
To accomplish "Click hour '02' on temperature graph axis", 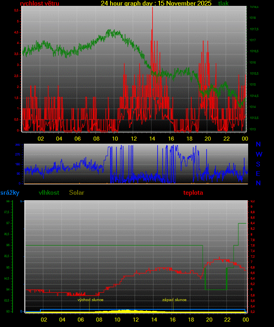I will 44,320.
